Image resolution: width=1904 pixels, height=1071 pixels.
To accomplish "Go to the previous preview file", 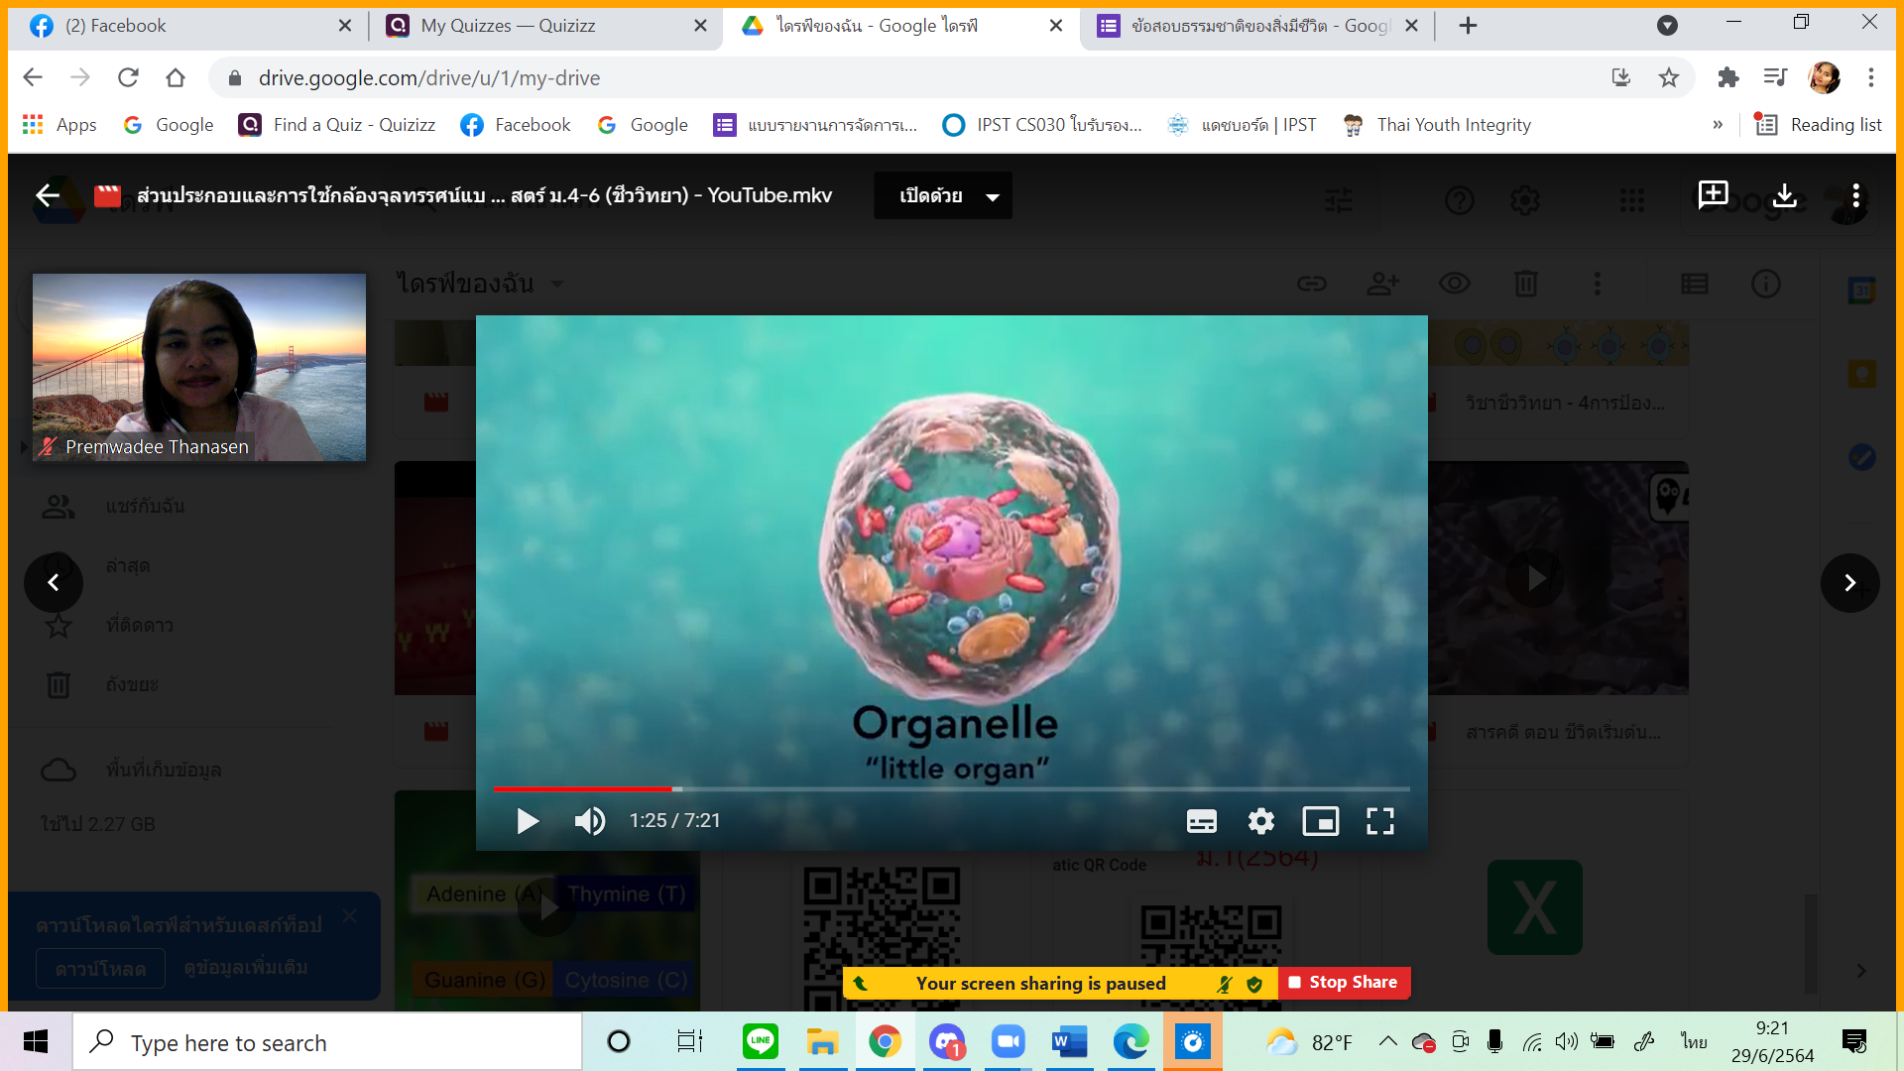I will pos(54,583).
